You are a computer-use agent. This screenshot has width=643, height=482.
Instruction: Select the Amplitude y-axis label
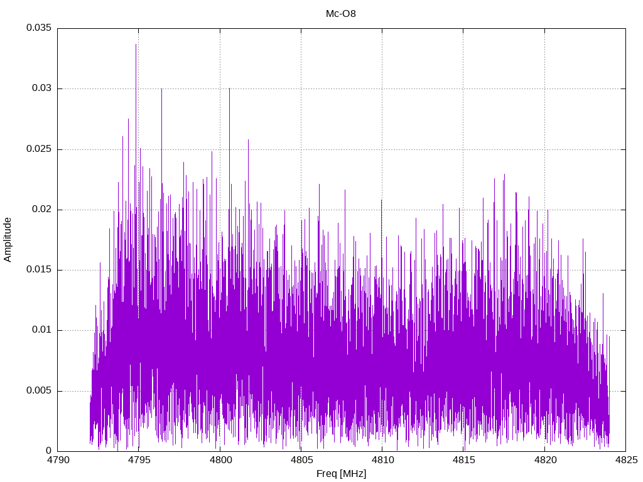(x=8, y=240)
